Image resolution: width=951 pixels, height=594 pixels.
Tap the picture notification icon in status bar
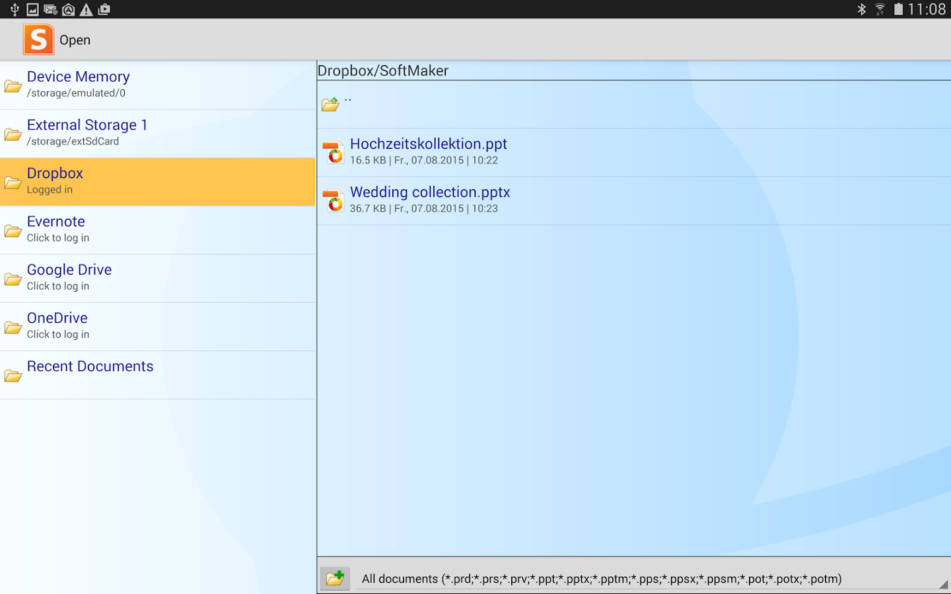pyautogui.click(x=32, y=9)
